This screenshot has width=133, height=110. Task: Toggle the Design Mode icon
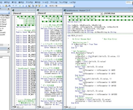point(29,6)
